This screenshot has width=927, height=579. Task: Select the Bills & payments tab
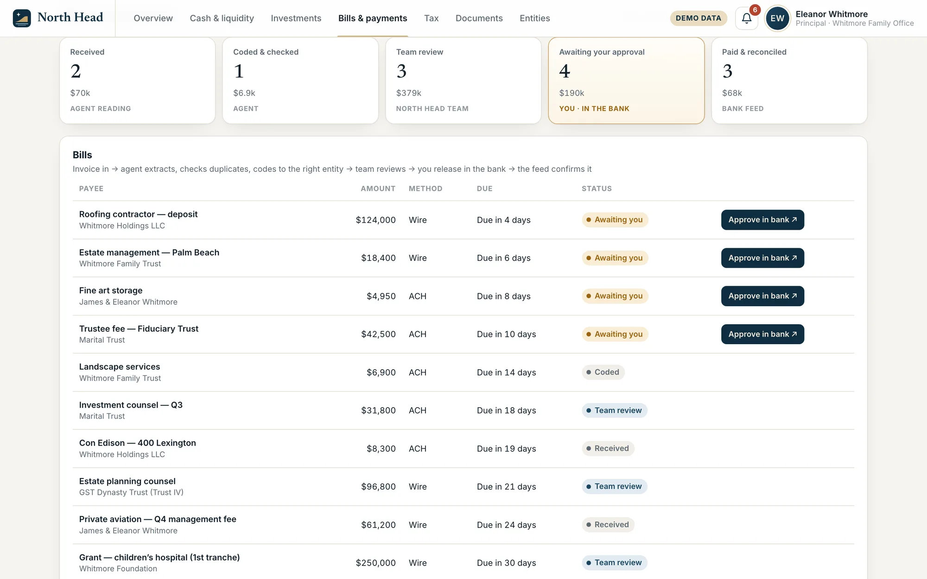373,18
